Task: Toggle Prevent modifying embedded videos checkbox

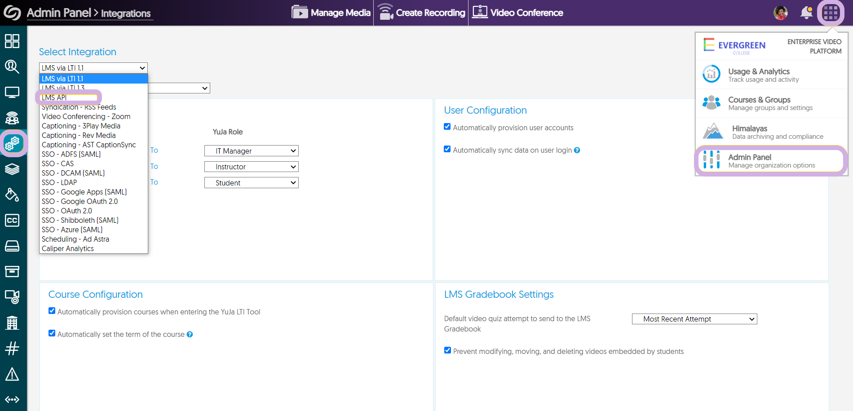Action: [448, 350]
